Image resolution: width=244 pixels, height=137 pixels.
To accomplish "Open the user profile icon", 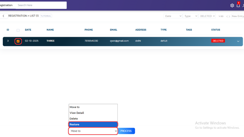I will coord(243,5).
